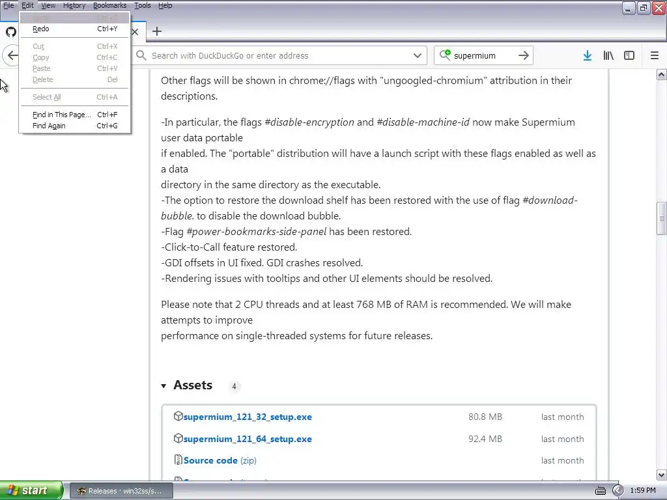Image resolution: width=667 pixels, height=500 pixels.
Task: Click the tray expand arrow near the clock
Action: pyautogui.click(x=617, y=491)
